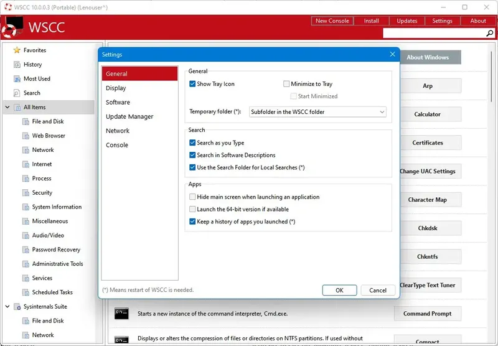Open Updates from the header
This screenshot has width=498, height=346.
tap(407, 21)
